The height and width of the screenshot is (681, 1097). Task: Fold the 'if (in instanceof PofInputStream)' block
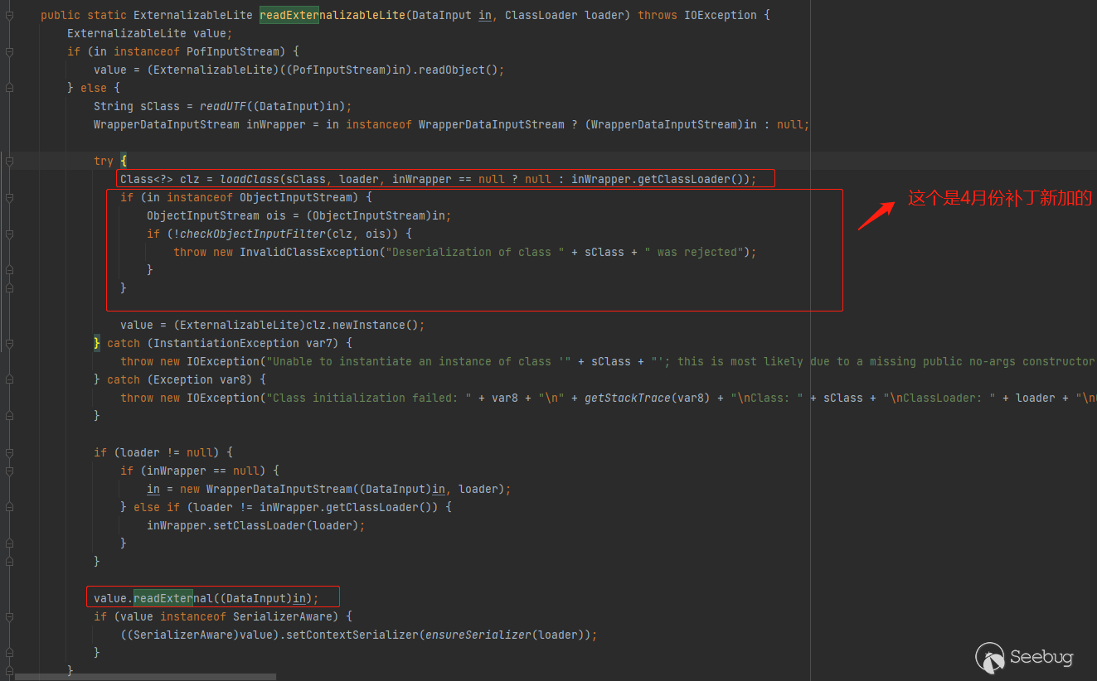[9, 52]
